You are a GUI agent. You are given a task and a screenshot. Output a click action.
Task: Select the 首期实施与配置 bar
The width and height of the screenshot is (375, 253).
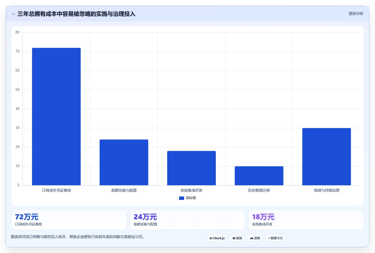124,162
